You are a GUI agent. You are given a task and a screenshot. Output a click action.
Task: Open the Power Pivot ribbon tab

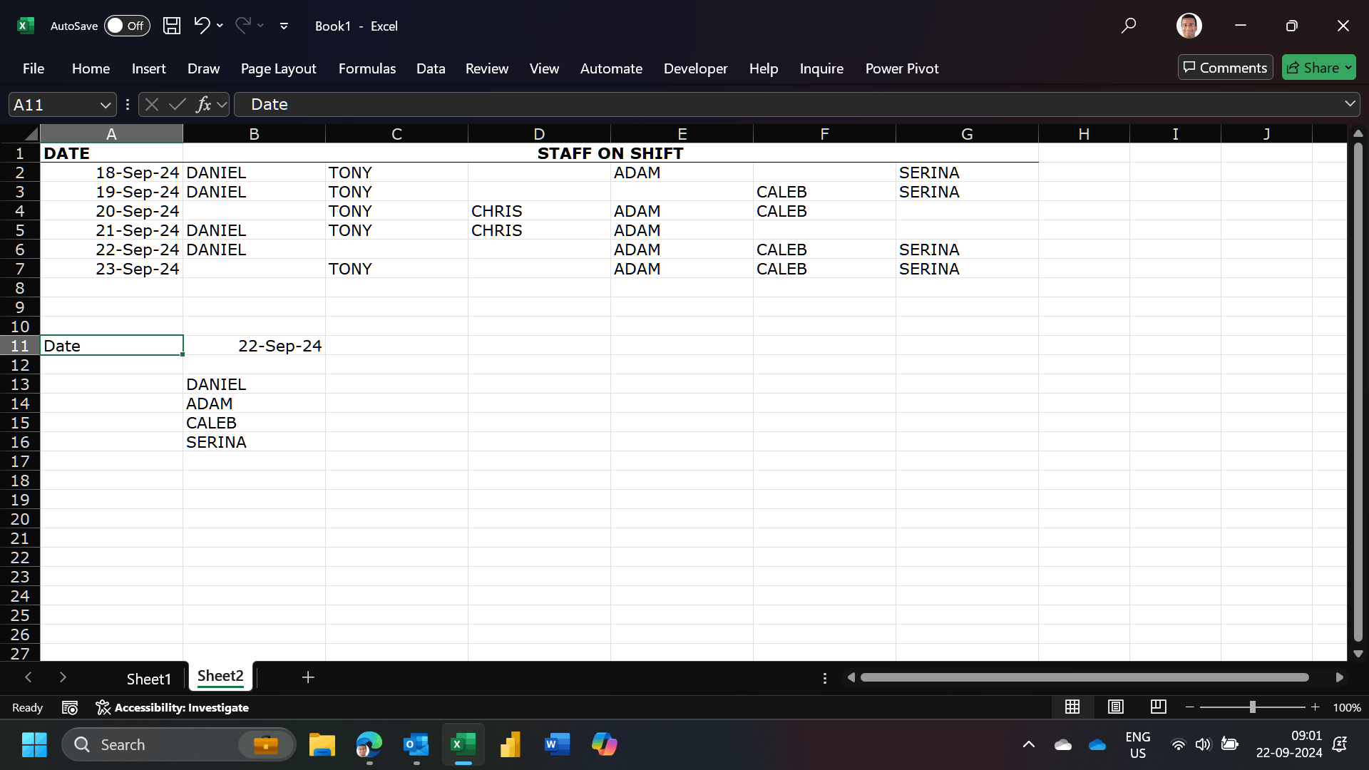[902, 68]
